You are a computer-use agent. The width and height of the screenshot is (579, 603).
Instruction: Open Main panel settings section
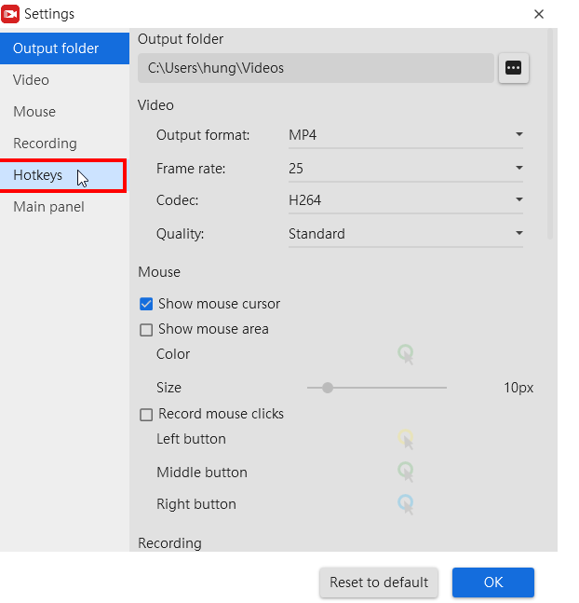(x=64, y=207)
